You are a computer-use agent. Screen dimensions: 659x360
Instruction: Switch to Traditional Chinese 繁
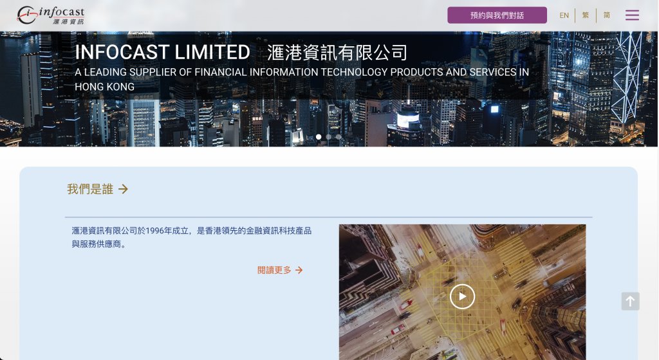(586, 15)
